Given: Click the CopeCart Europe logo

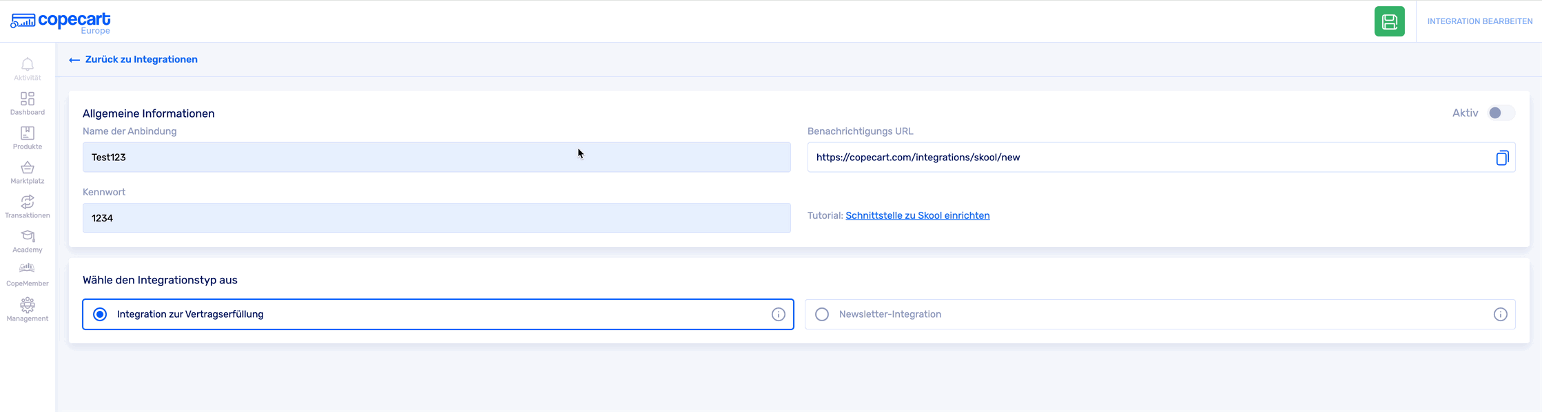Looking at the screenshot, I should point(61,22).
